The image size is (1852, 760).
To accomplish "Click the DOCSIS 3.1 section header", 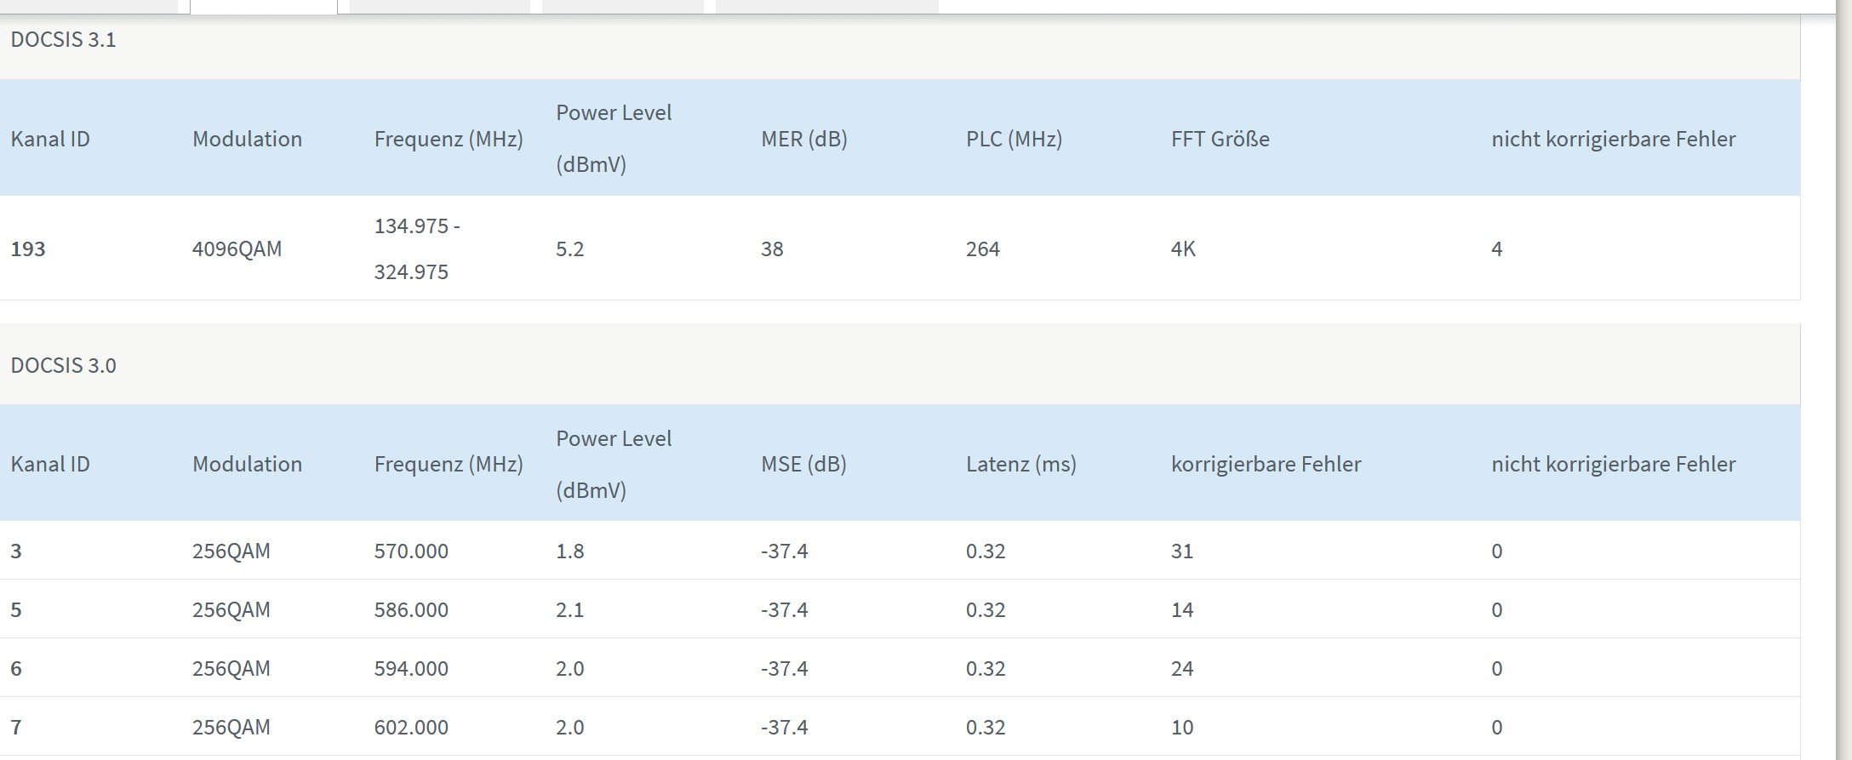I will point(63,40).
